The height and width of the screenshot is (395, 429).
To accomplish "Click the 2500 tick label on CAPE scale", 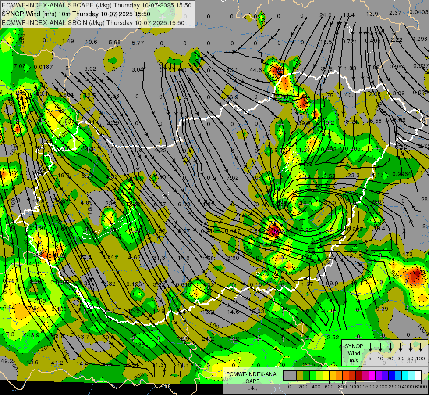I will point(395,387).
